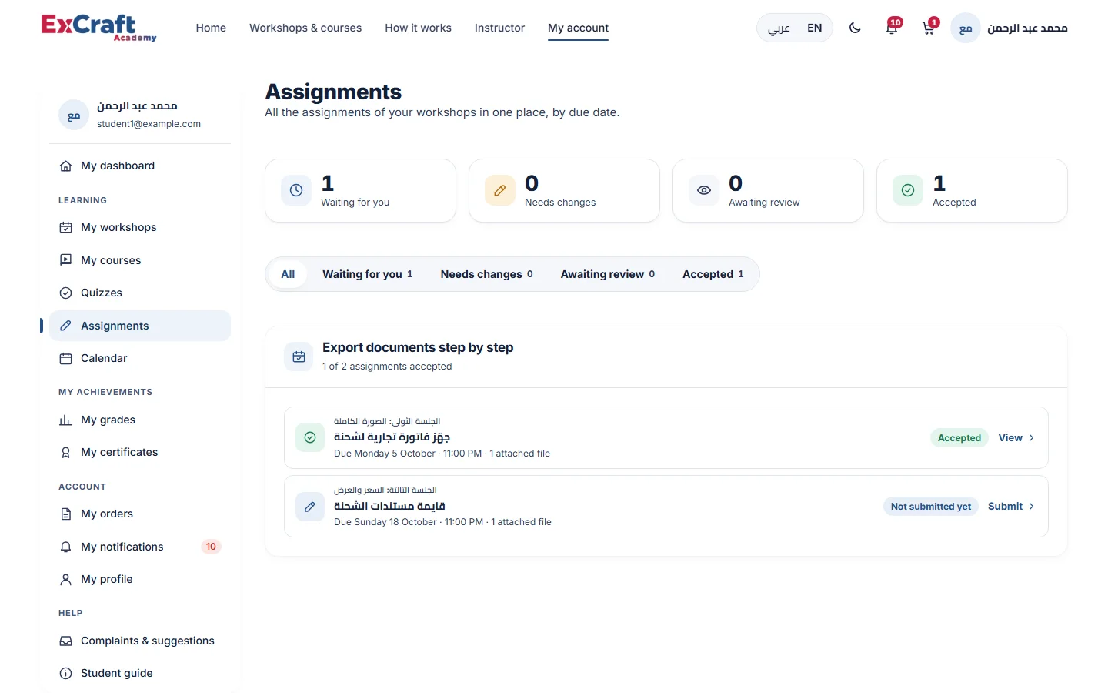Click the Export documents step by step title
Viewport: 1108px width, 693px height.
(x=418, y=347)
